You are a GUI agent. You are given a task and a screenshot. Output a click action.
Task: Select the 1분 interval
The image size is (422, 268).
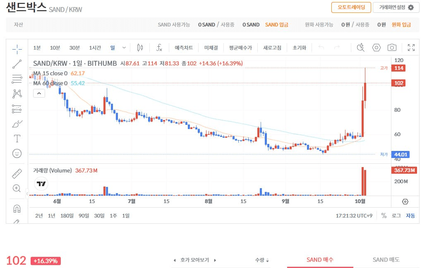pos(37,48)
